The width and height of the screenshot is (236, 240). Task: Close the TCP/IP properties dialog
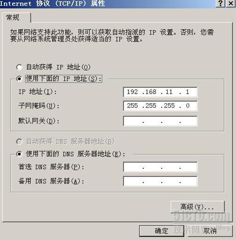pyautogui.click(x=231, y=3)
